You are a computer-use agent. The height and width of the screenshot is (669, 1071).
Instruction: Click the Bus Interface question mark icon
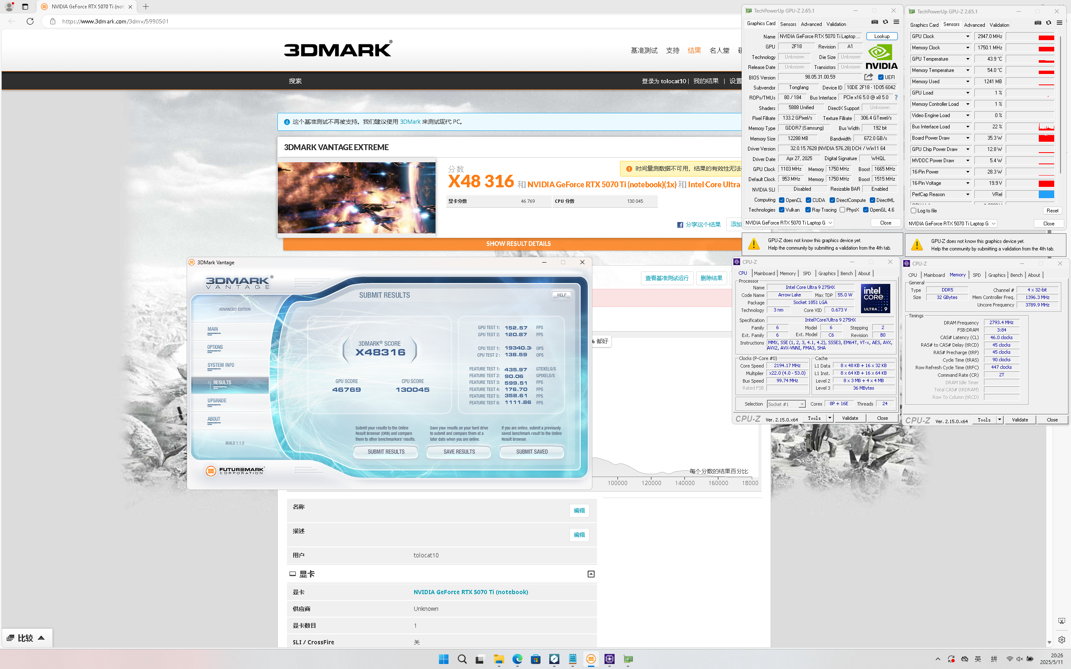click(896, 97)
